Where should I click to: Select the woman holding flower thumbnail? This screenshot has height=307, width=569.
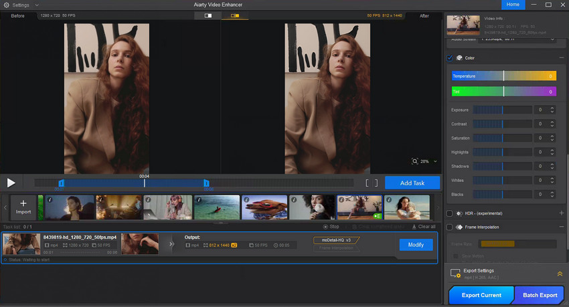tap(312, 207)
